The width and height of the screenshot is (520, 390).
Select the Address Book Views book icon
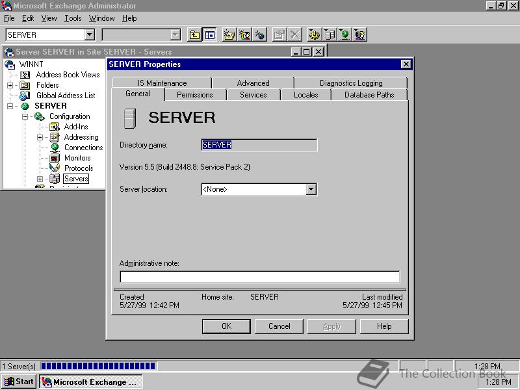(25, 75)
